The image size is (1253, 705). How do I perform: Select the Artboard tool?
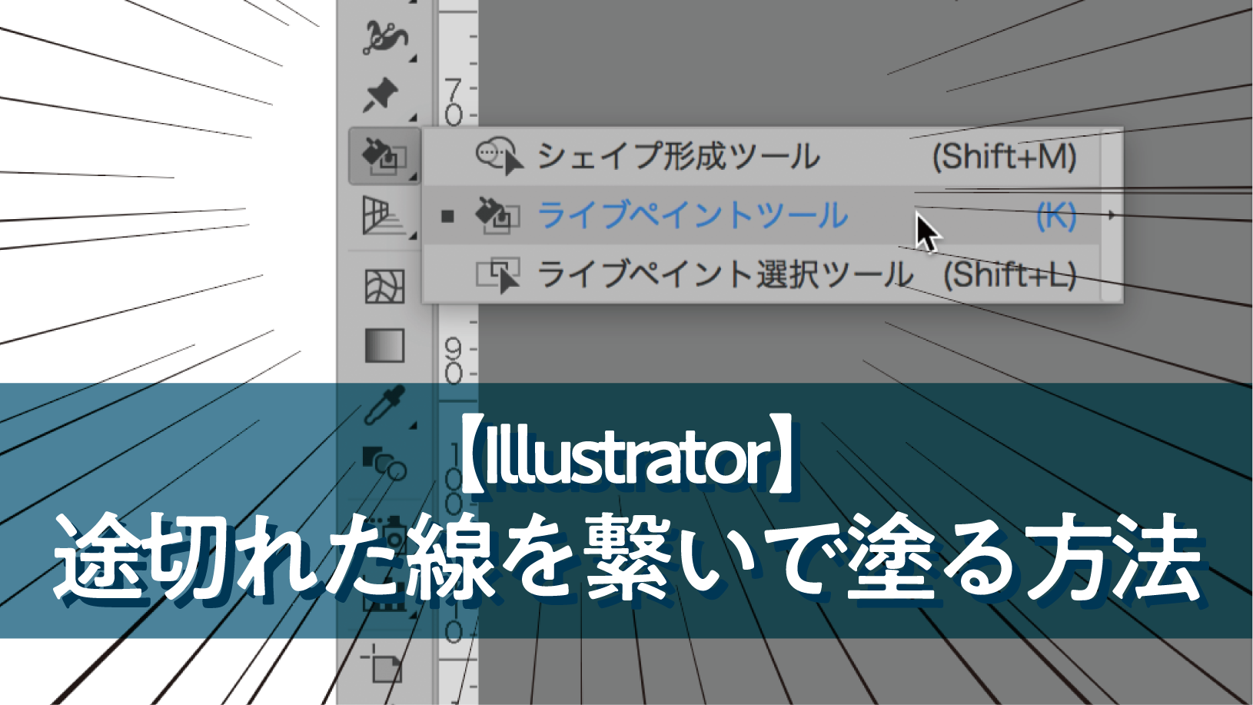pos(382,666)
